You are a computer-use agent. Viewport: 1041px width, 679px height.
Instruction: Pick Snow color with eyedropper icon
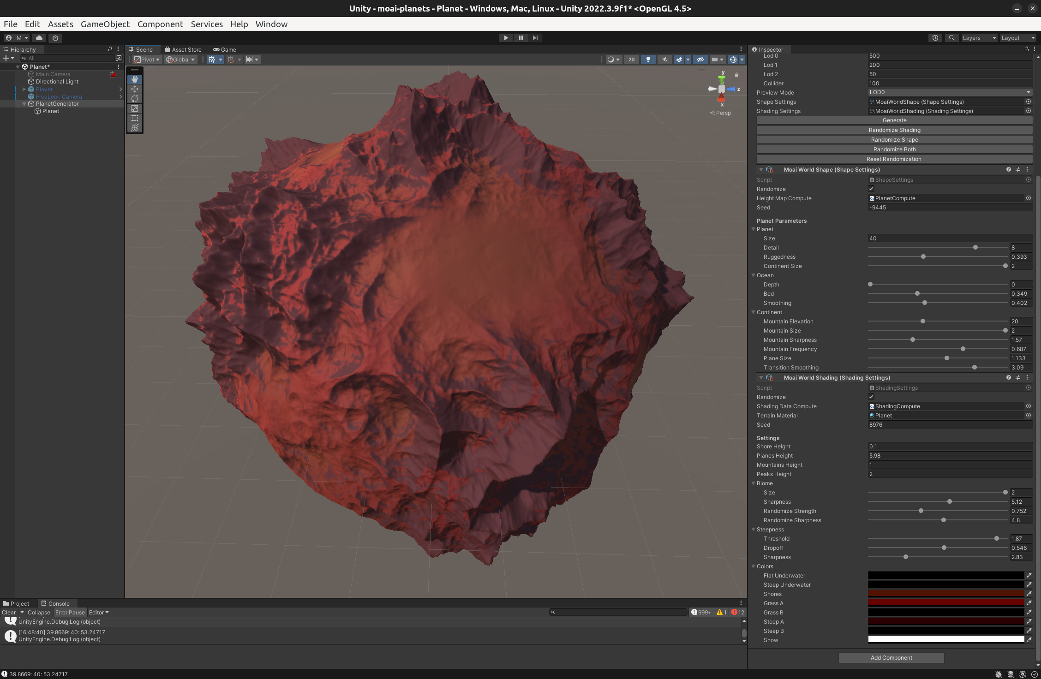pos(1029,640)
